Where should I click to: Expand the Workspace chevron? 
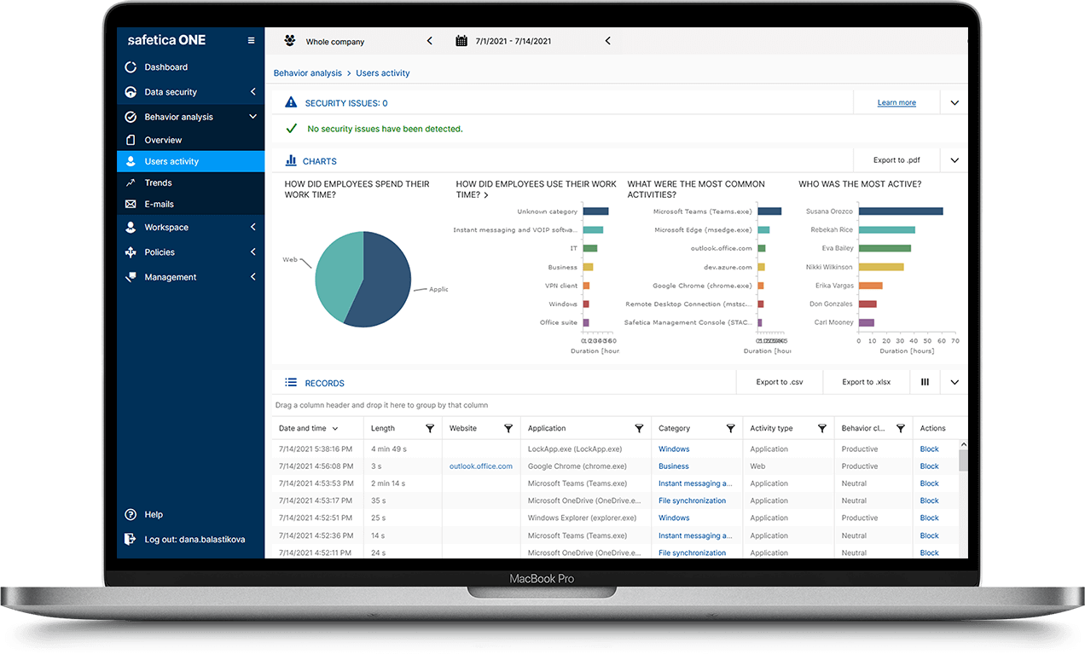click(x=252, y=227)
